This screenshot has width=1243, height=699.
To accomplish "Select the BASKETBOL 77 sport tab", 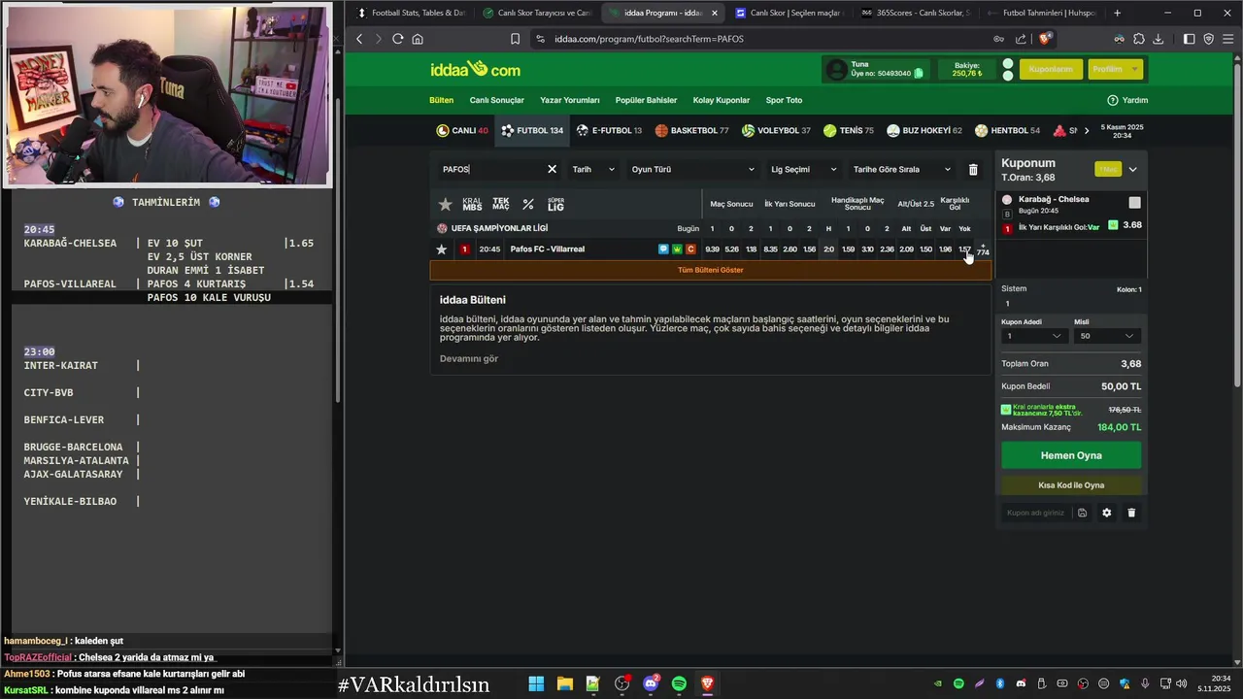I will [x=691, y=130].
